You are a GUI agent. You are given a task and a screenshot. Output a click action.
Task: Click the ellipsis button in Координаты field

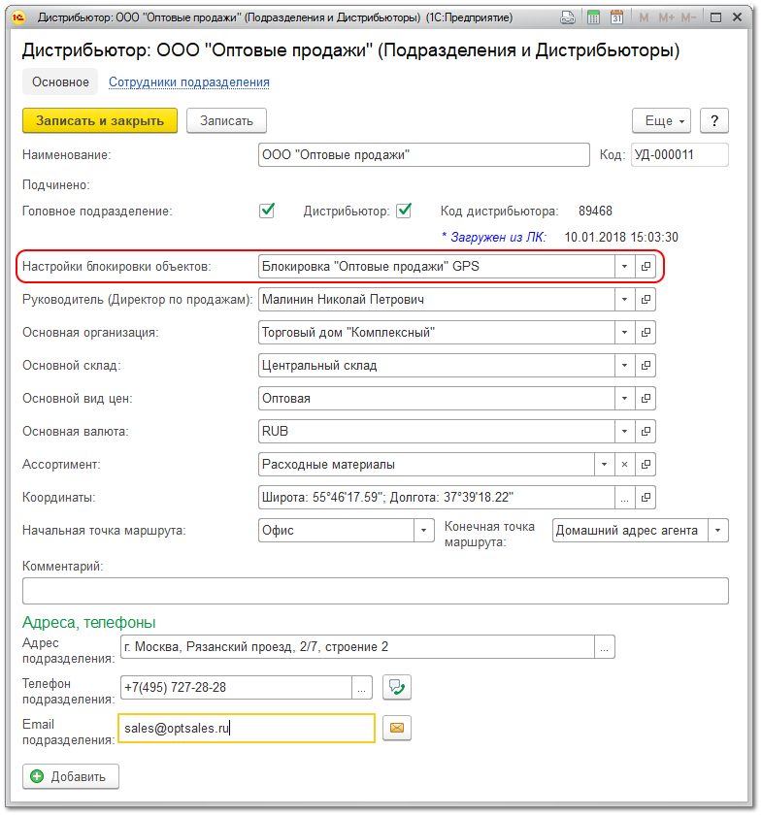(624, 498)
